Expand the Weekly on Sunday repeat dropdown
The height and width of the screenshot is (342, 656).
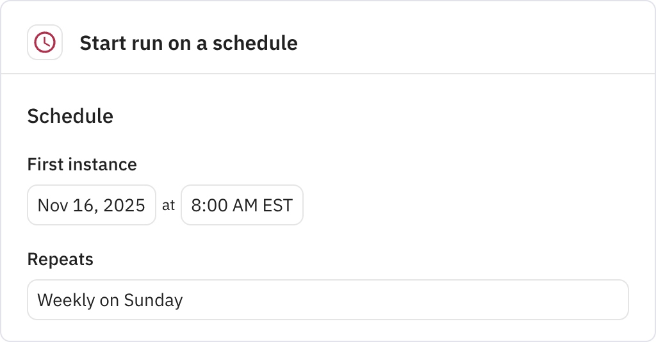click(x=328, y=300)
